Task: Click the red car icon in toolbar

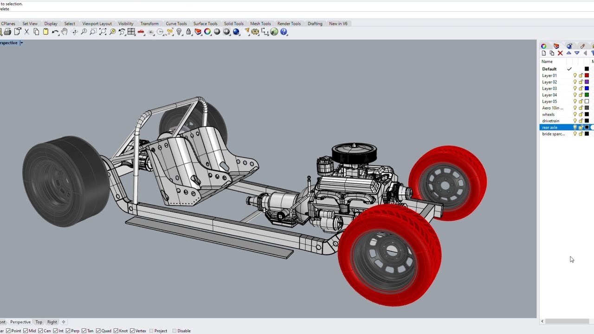Action: [141, 32]
